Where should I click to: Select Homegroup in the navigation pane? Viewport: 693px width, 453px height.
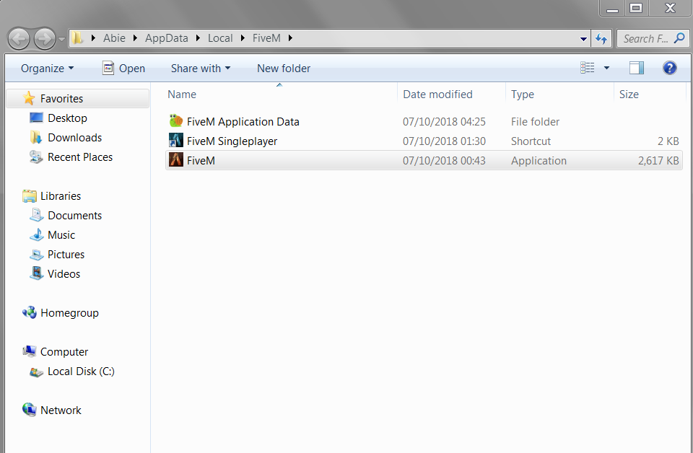[x=69, y=312]
